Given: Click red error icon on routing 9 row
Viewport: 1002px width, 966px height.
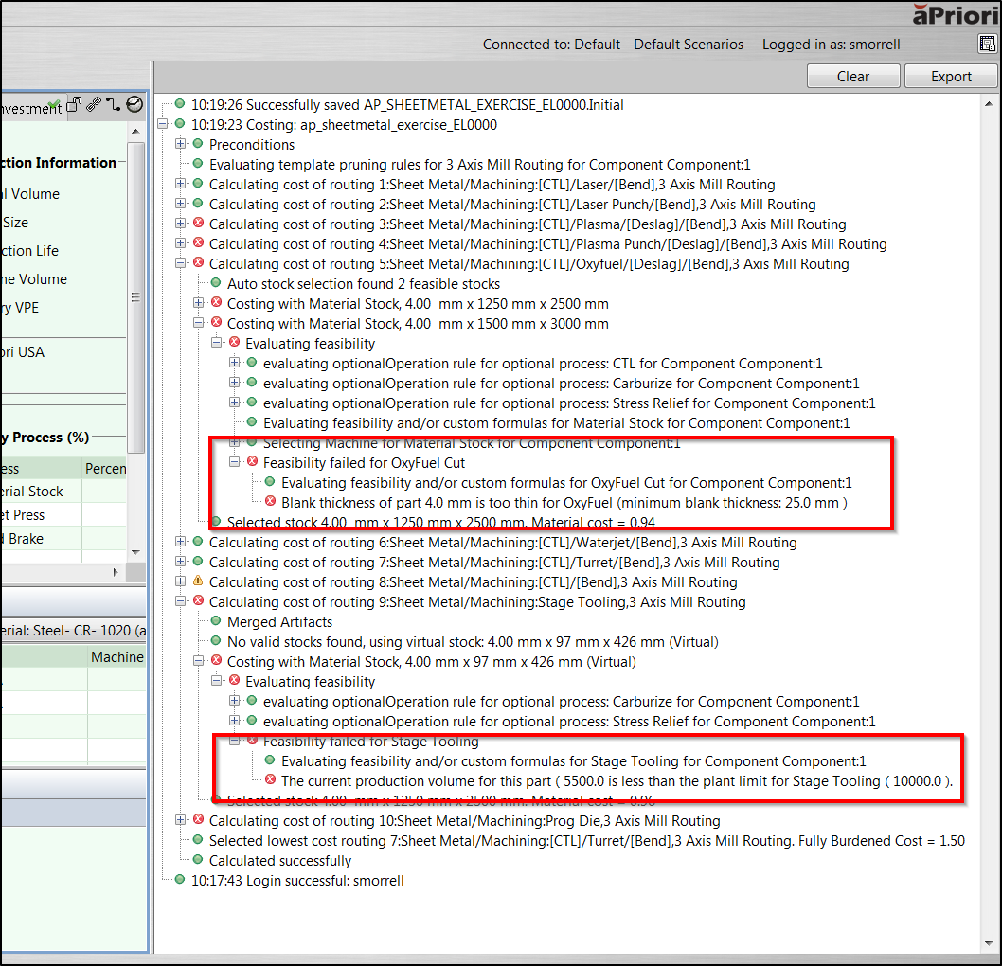Looking at the screenshot, I should pyautogui.click(x=198, y=601).
